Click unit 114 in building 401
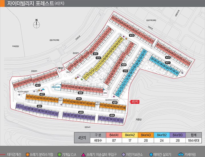Viewport: 205px width, 157px height. [56, 74]
